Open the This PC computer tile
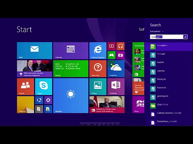This screenshot has height=144, width=193. pos(39,100)
